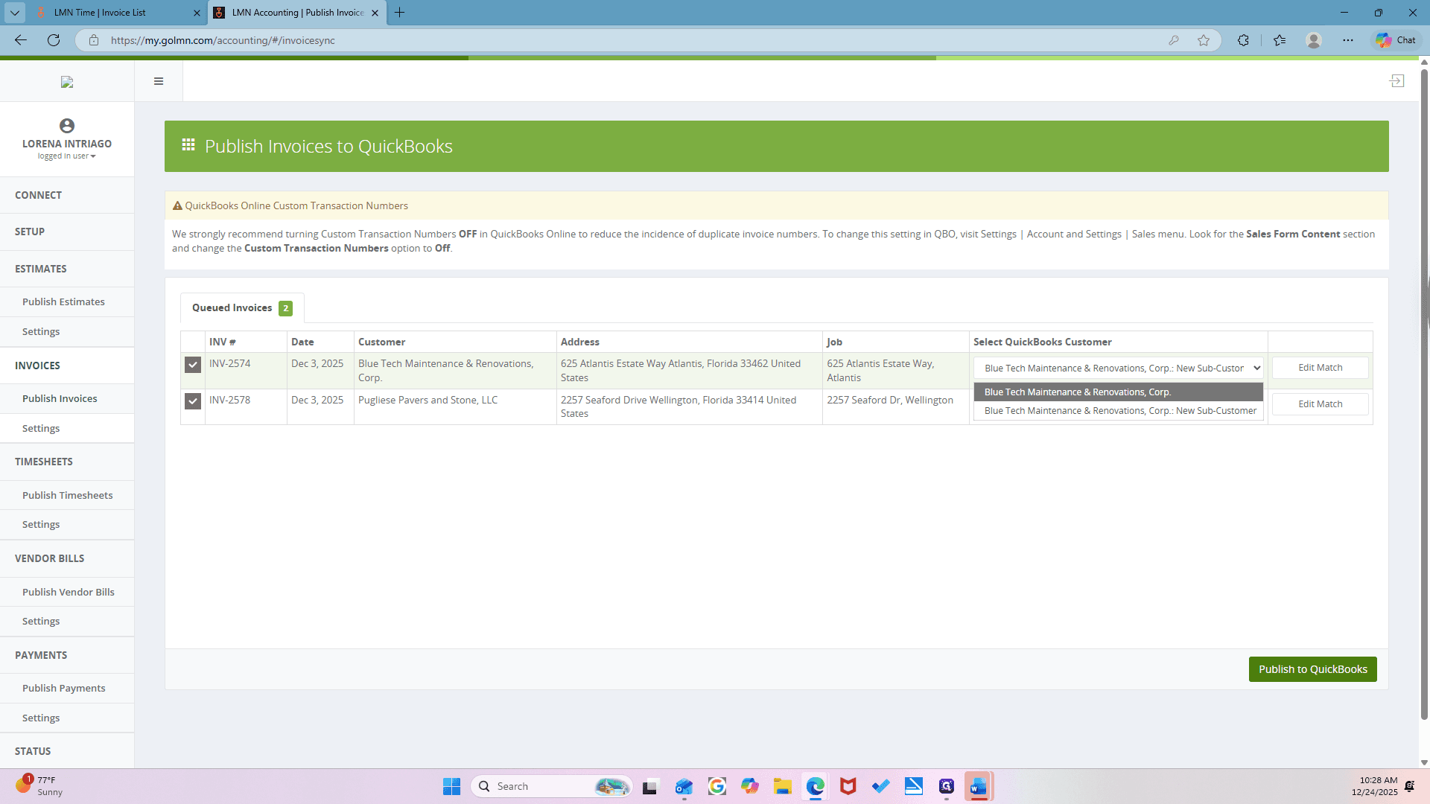The width and height of the screenshot is (1430, 804).
Task: Click the password key icon in address bar
Action: coord(1174,40)
